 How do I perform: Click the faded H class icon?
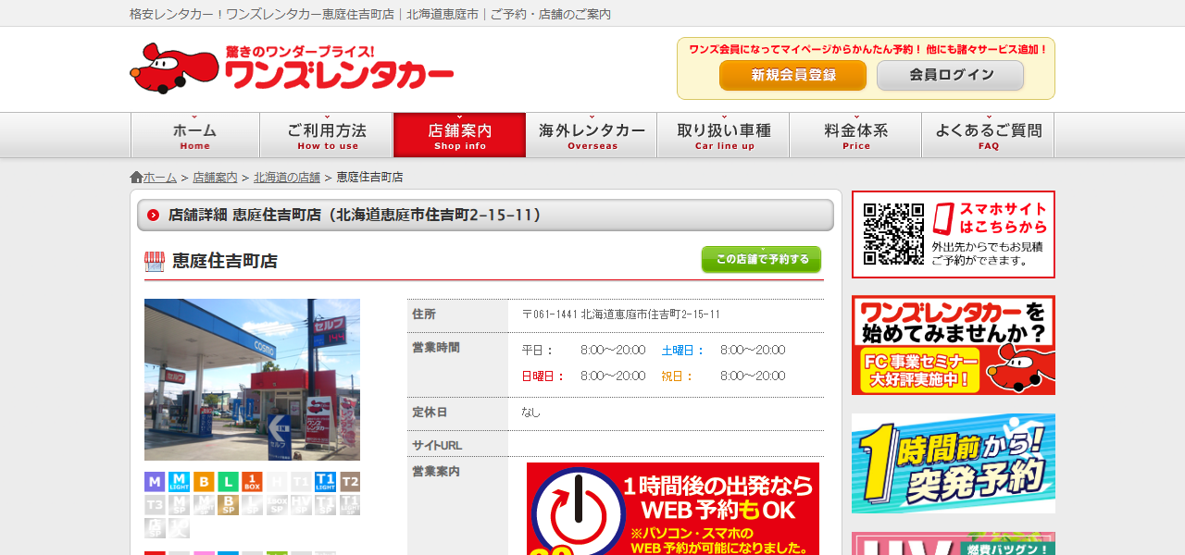click(277, 482)
